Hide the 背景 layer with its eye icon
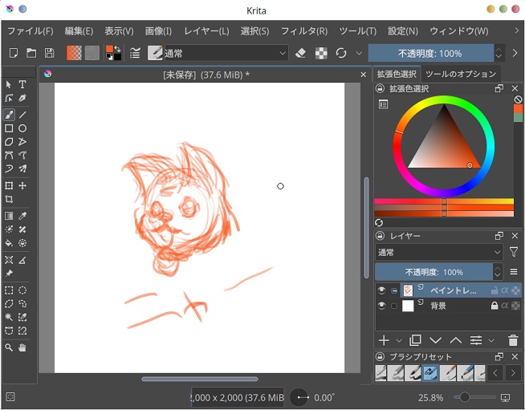Image resolution: width=525 pixels, height=410 pixels. pyautogui.click(x=381, y=306)
